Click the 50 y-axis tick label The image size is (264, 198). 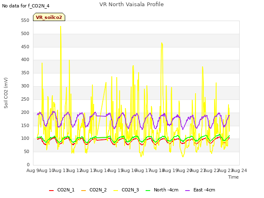pos(26,151)
